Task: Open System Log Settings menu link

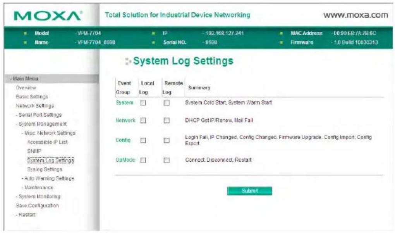Action: point(51,161)
